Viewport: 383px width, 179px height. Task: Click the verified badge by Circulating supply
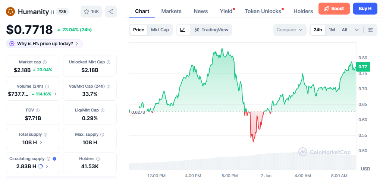54,159
